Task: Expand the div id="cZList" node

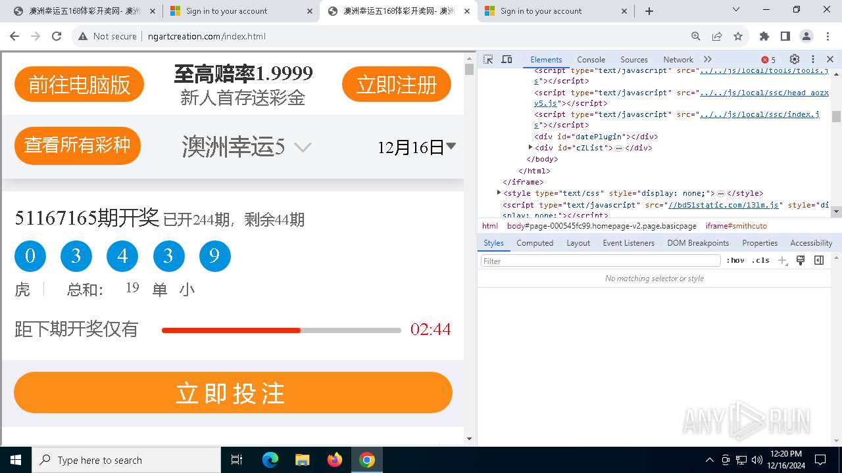Action: pyautogui.click(x=531, y=148)
